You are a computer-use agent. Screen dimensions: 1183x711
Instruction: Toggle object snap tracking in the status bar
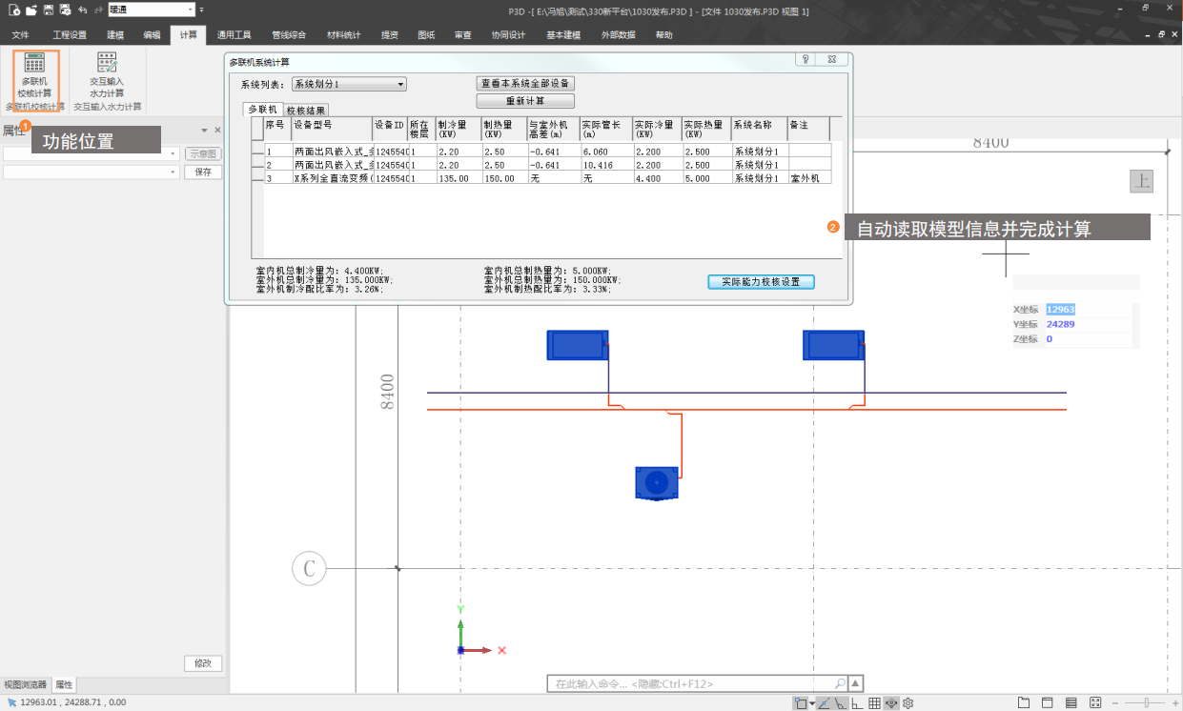point(823,703)
